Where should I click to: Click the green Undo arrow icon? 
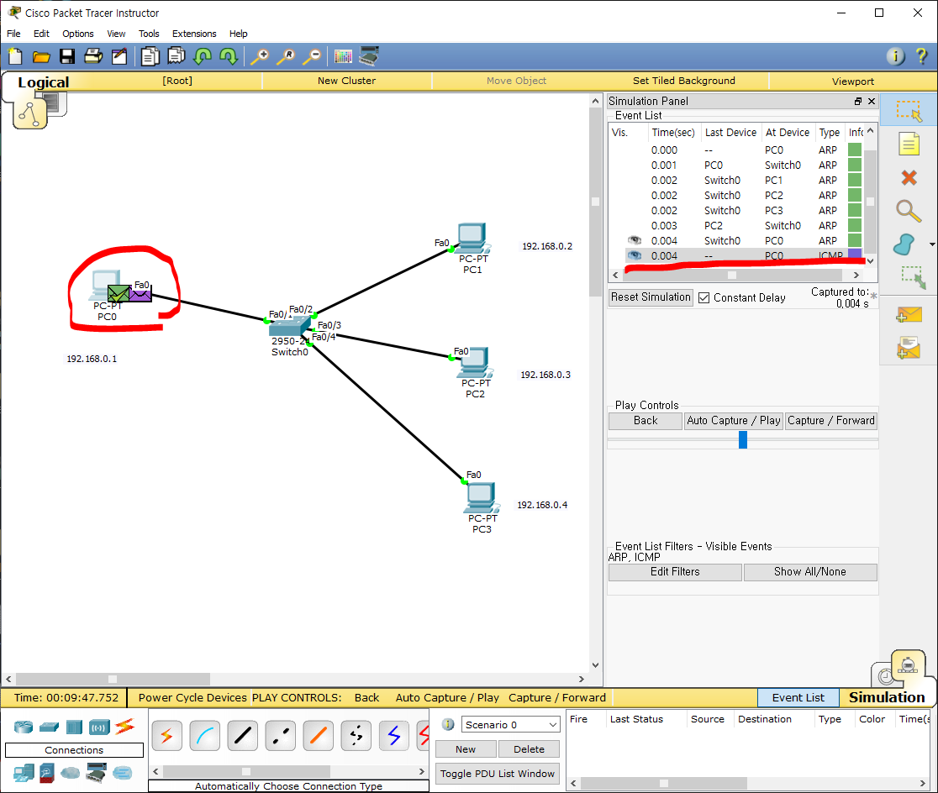pos(203,57)
